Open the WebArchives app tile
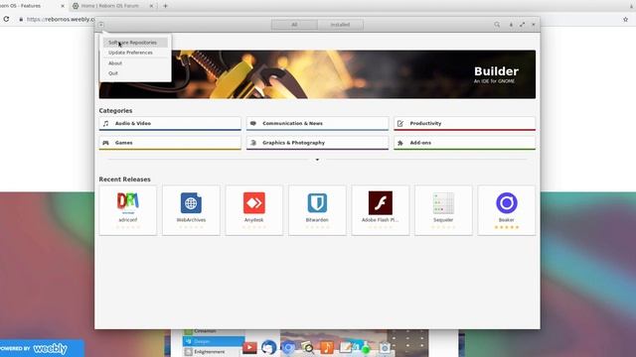This screenshot has height=357, width=636. pyautogui.click(x=191, y=210)
